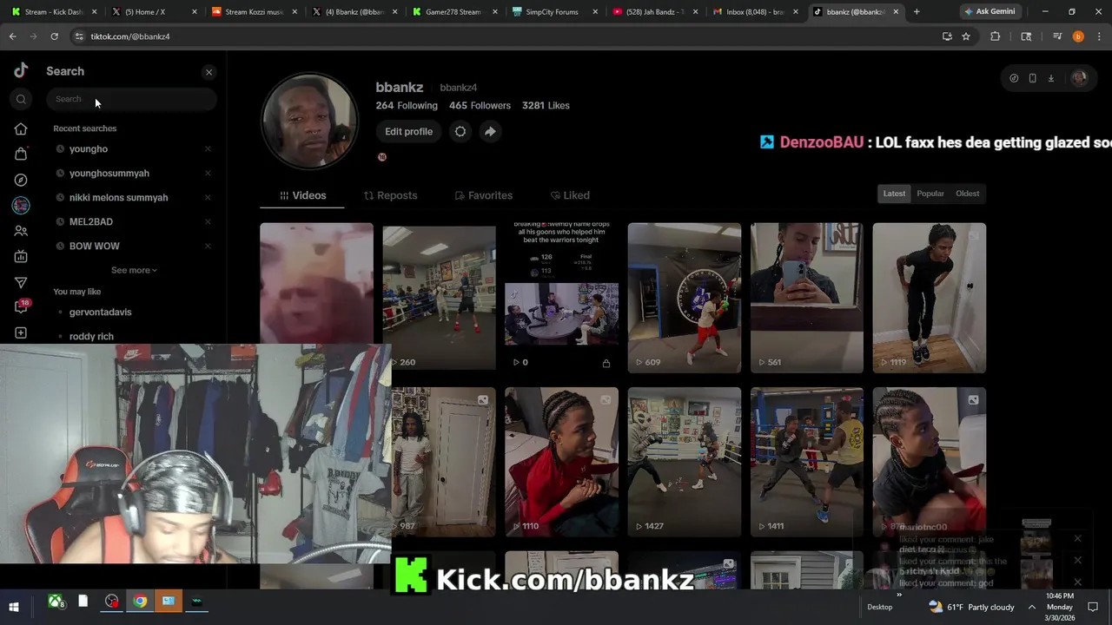Open Explore compass icon in sidebar

[x=21, y=180]
